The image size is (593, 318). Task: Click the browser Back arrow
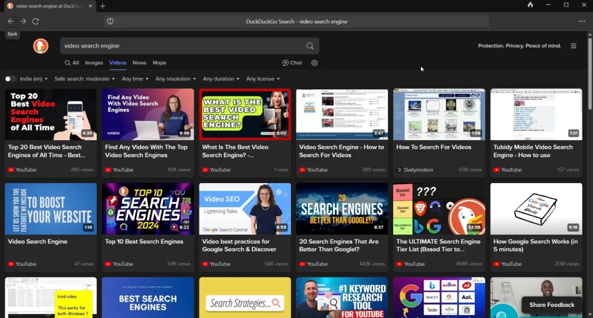[10, 21]
